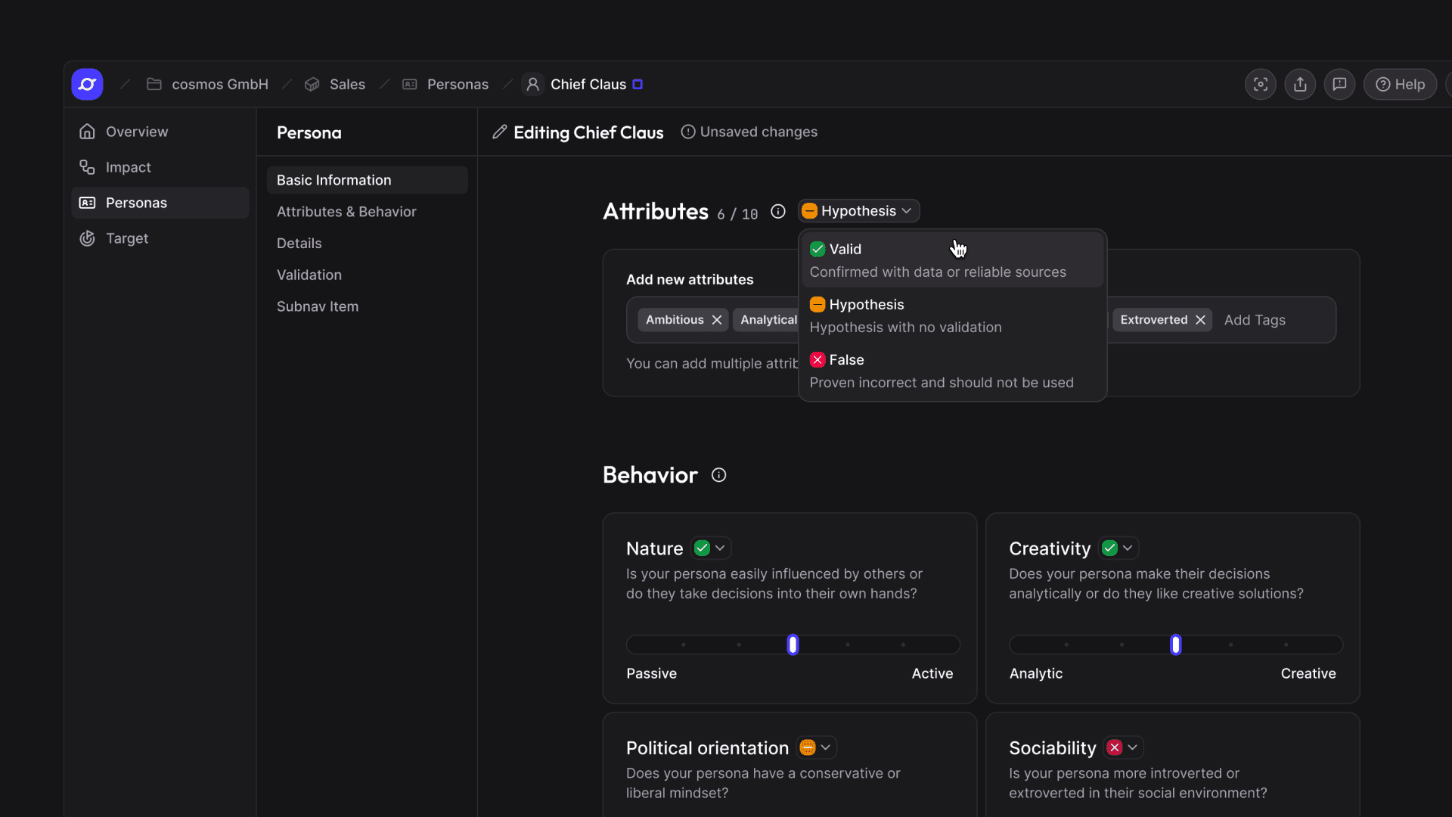Screen dimensions: 1452x817
Task: Click the info icon next to Behavior
Action: pos(718,475)
